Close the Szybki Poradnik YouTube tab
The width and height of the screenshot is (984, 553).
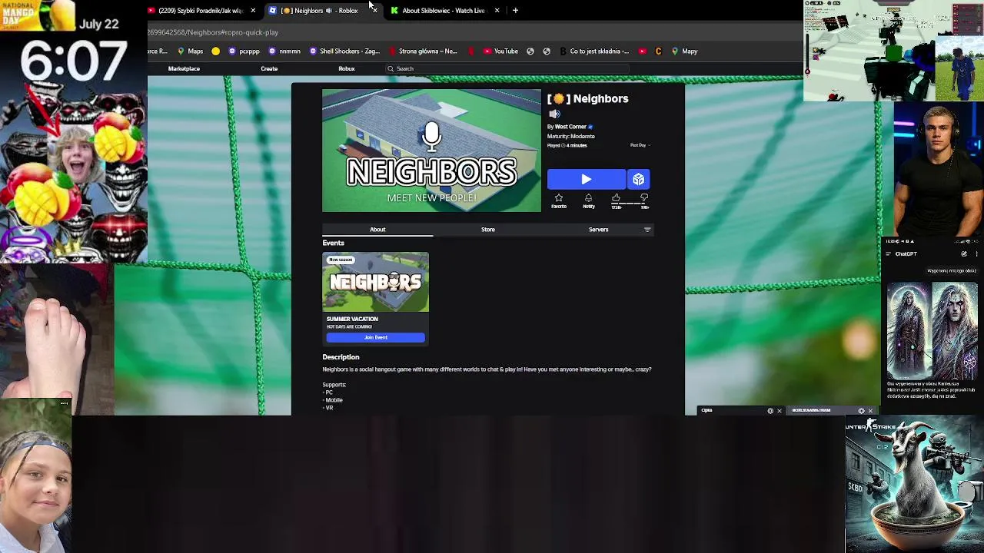tap(252, 11)
